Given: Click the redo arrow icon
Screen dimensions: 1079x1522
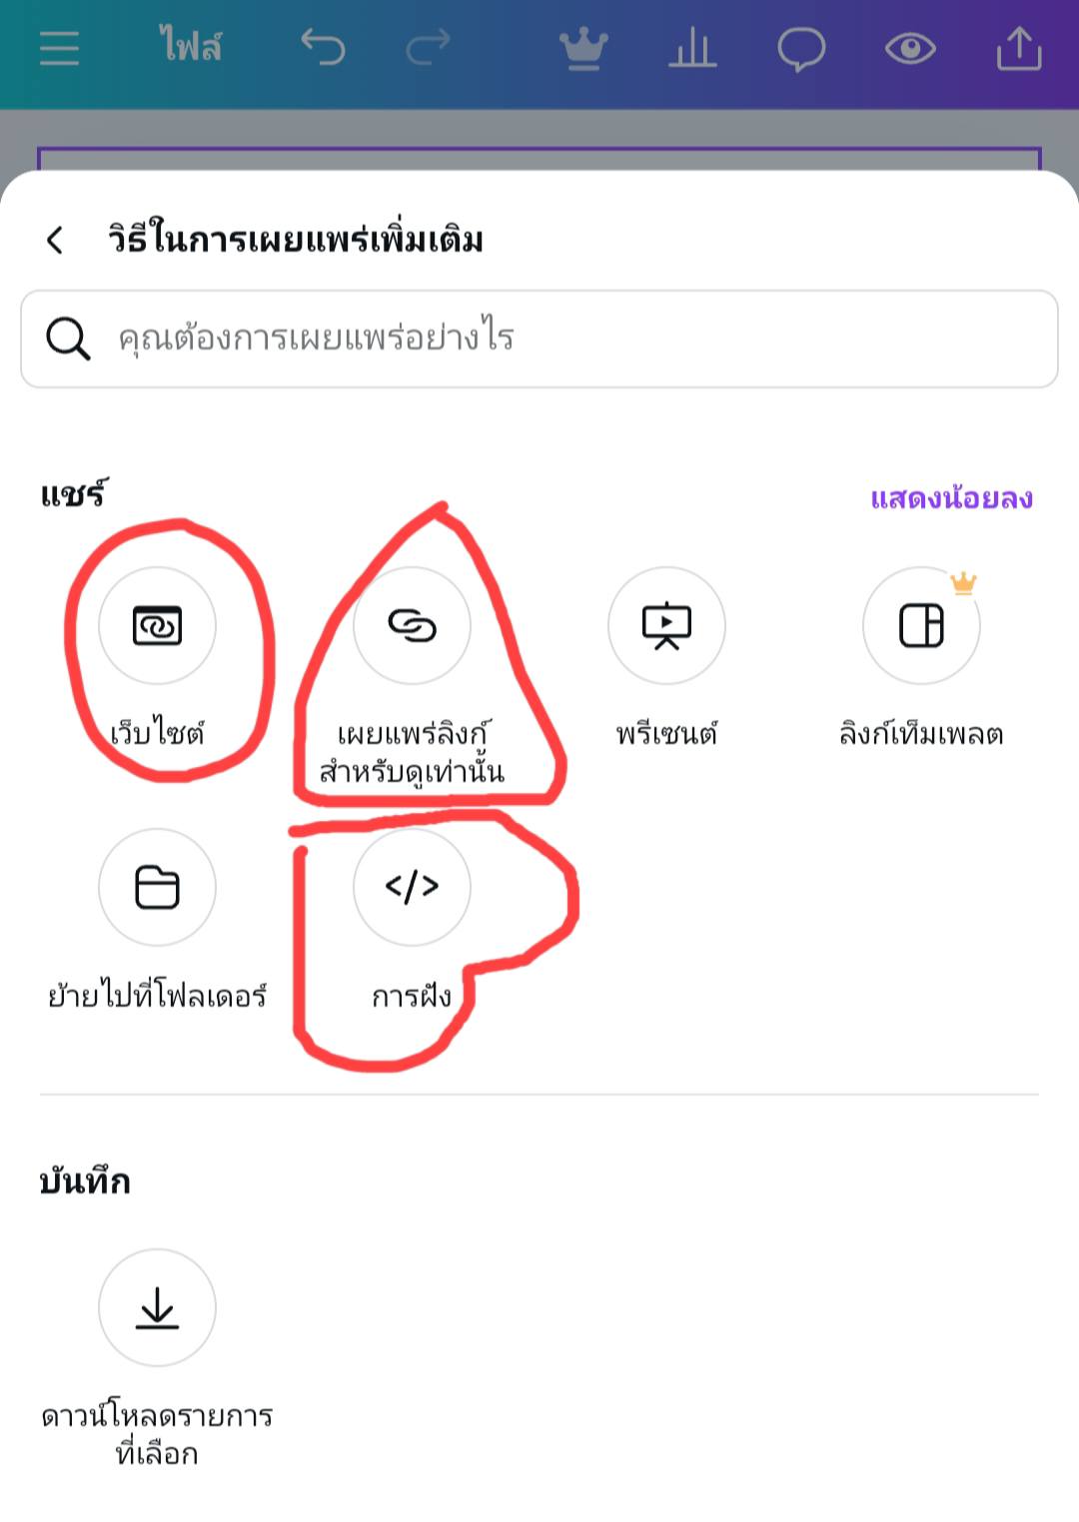Looking at the screenshot, I should tap(429, 47).
